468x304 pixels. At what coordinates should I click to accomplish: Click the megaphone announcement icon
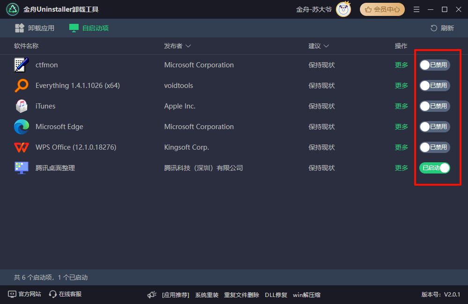(x=152, y=295)
